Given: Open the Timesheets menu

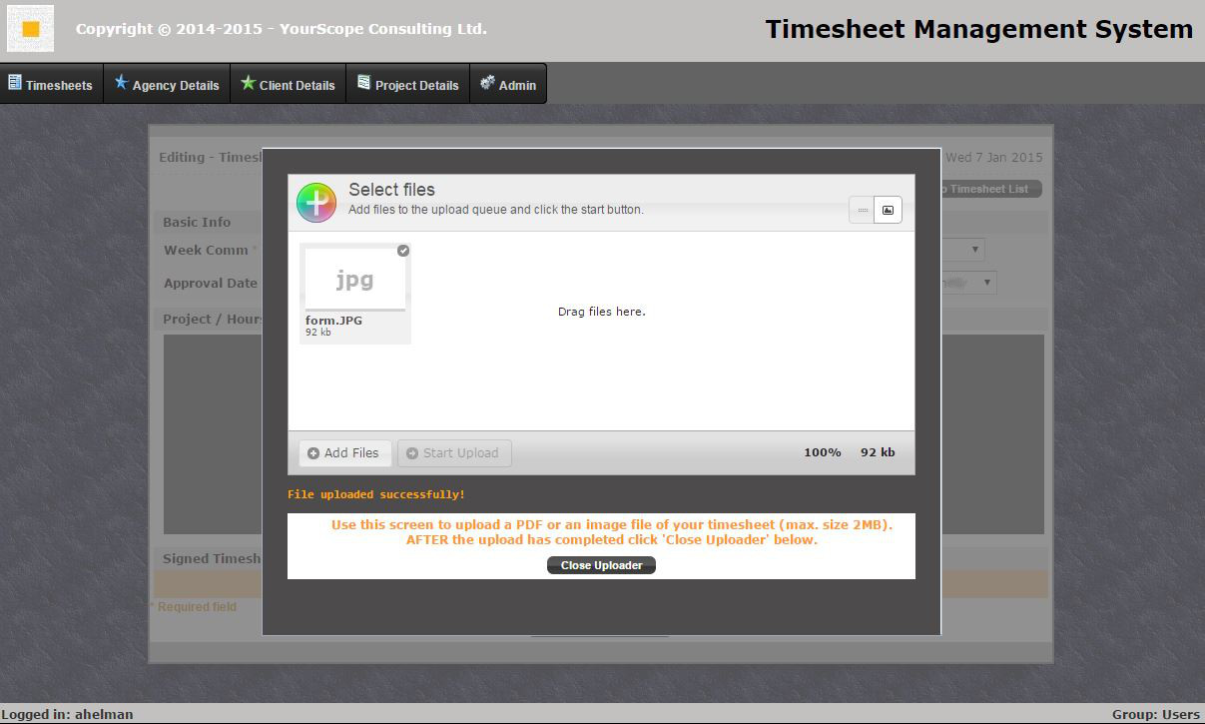Looking at the screenshot, I should tap(50, 85).
